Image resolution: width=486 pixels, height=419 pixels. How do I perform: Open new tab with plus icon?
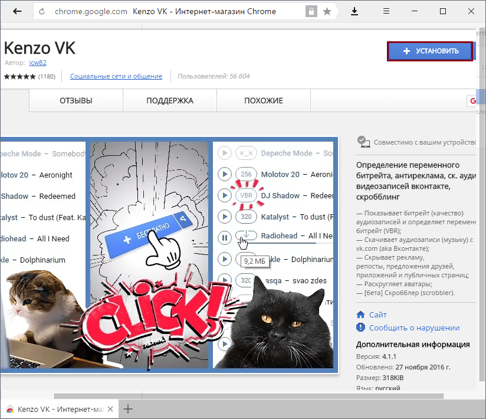tap(128, 408)
